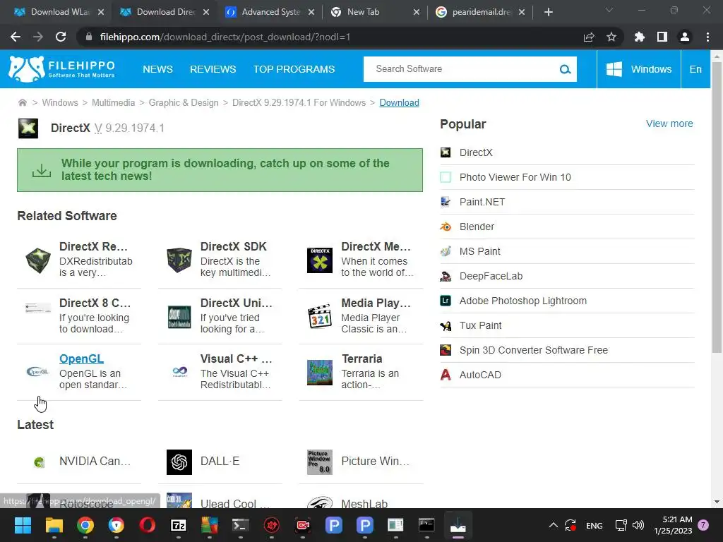Screen dimensions: 723x542
Task: Click the Download breadcrumb link
Action: tap(400, 102)
